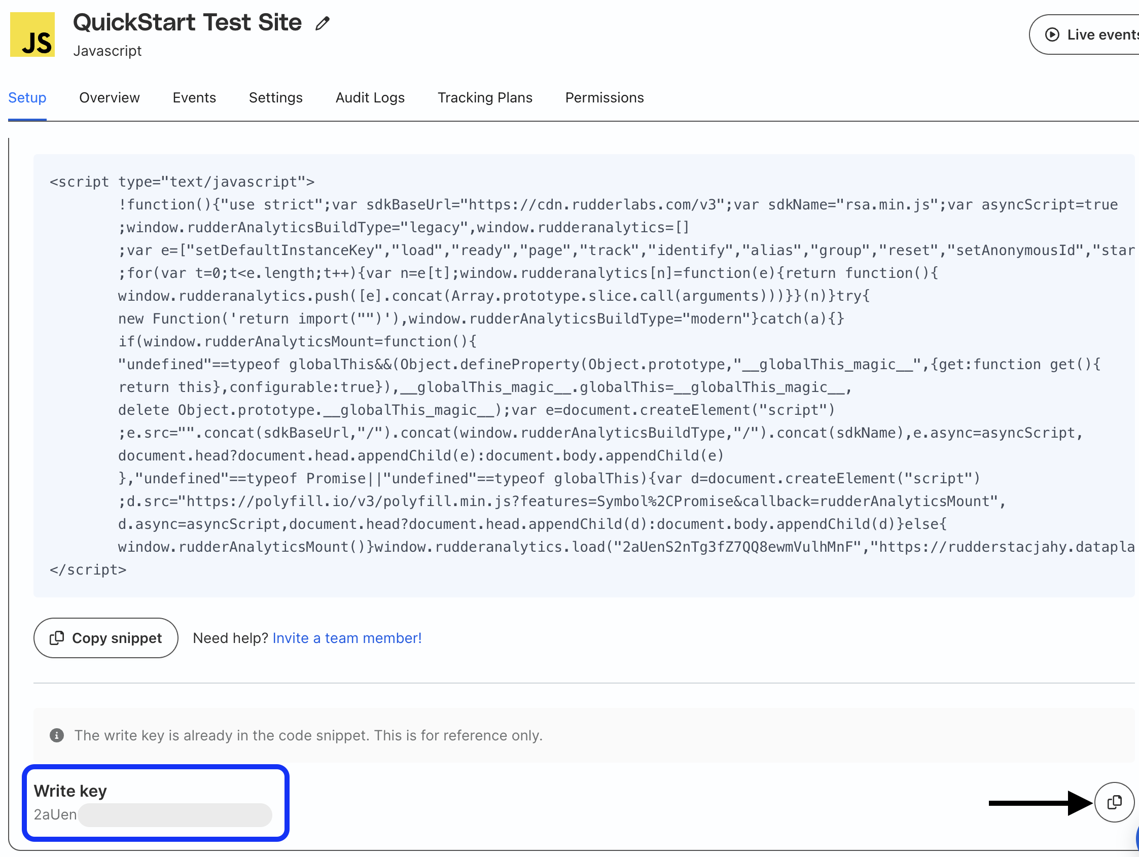
Task: Click the sdkBaseUrl line in the snippet
Action: 618,204
